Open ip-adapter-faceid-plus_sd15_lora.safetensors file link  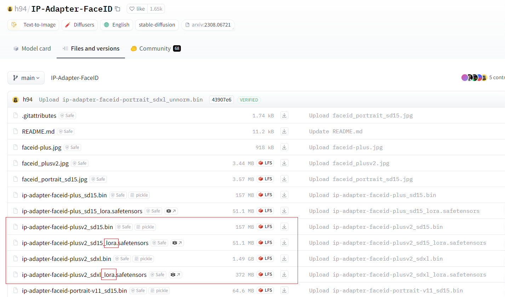[82, 211]
